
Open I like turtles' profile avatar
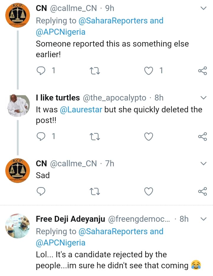pyautogui.click(x=18, y=105)
